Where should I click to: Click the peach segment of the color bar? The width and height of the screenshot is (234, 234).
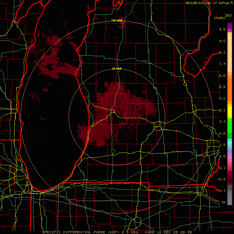pos(230,53)
